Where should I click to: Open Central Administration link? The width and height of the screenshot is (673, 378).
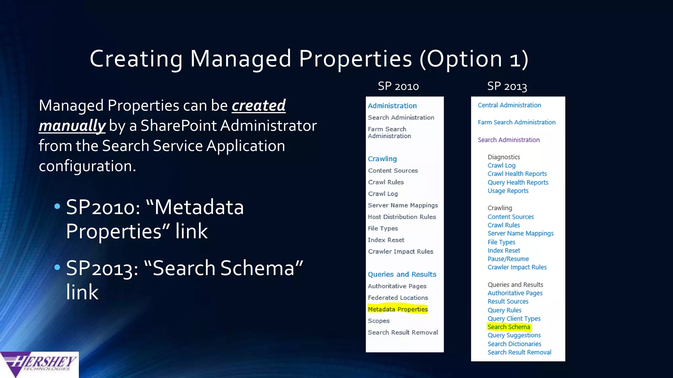(x=509, y=105)
